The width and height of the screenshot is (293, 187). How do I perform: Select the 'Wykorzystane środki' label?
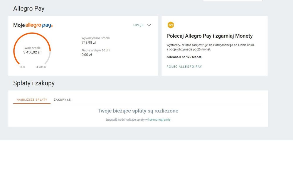point(95,38)
